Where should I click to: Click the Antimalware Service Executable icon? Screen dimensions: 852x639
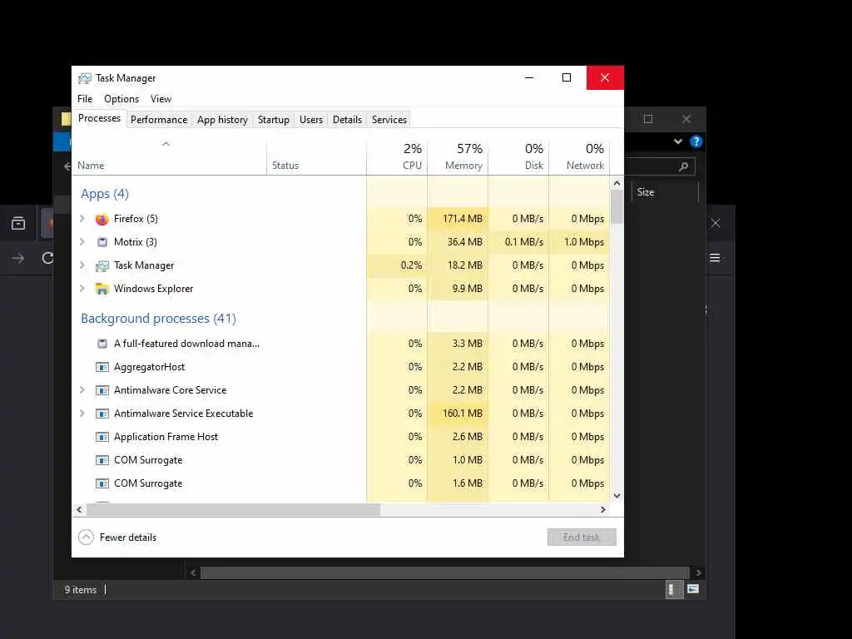(102, 414)
